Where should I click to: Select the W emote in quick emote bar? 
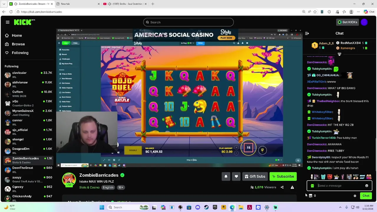(323, 177)
